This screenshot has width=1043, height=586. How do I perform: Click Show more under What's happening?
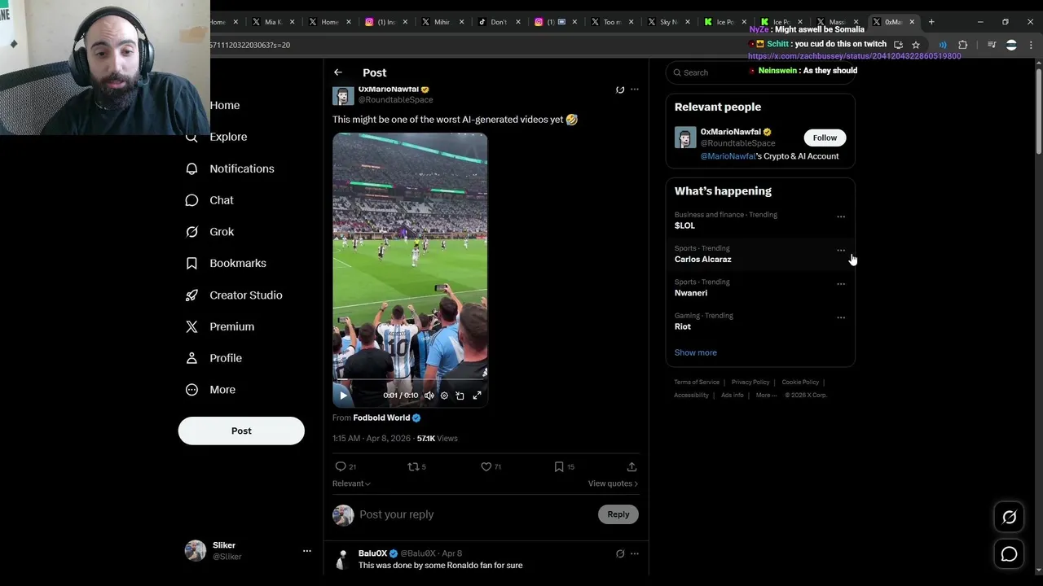coord(696,352)
